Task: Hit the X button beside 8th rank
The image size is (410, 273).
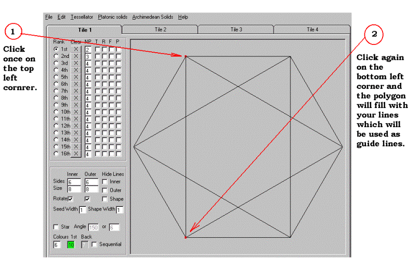Action: click(76, 98)
